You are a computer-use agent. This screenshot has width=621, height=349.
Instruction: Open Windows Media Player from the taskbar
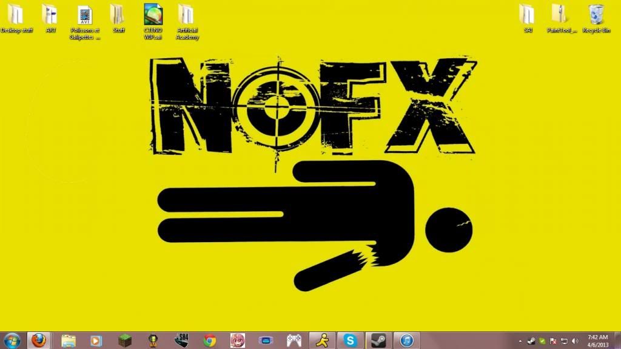pos(96,341)
